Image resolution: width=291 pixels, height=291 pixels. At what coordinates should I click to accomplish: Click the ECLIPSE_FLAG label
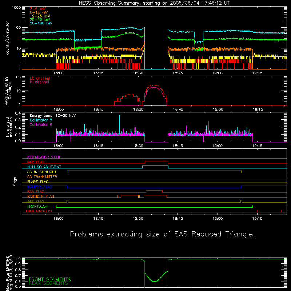(x=40, y=187)
